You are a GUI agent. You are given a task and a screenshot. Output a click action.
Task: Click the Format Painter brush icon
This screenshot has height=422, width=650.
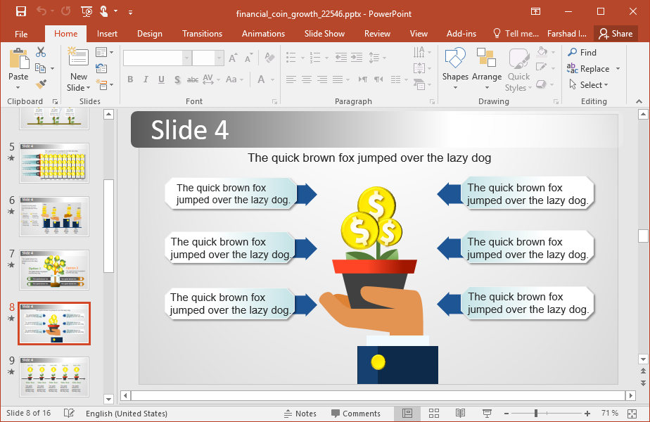(x=41, y=84)
